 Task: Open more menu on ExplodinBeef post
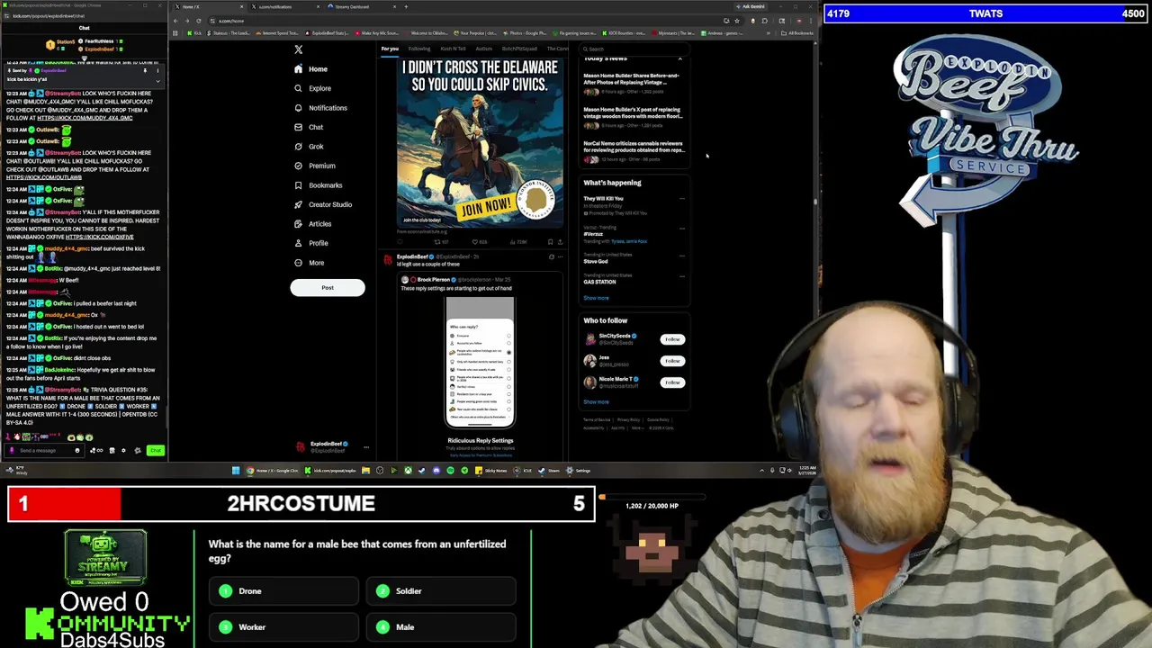[560, 257]
